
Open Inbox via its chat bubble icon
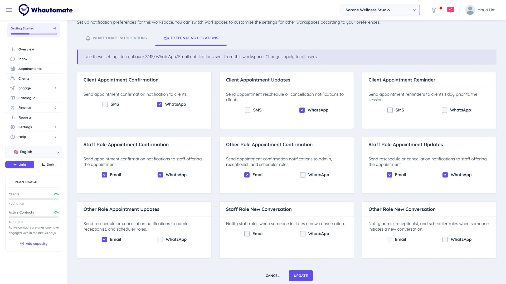(x=13, y=59)
